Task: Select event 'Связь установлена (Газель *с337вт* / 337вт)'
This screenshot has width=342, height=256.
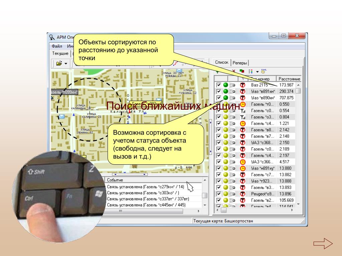Action: 148,199
